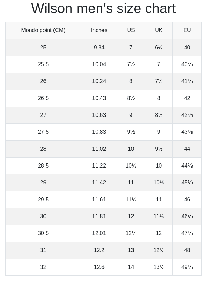Viewport: 207px width, 281px height.
Task: Click the Mondo point 25.5 cell
Action: pos(43,64)
